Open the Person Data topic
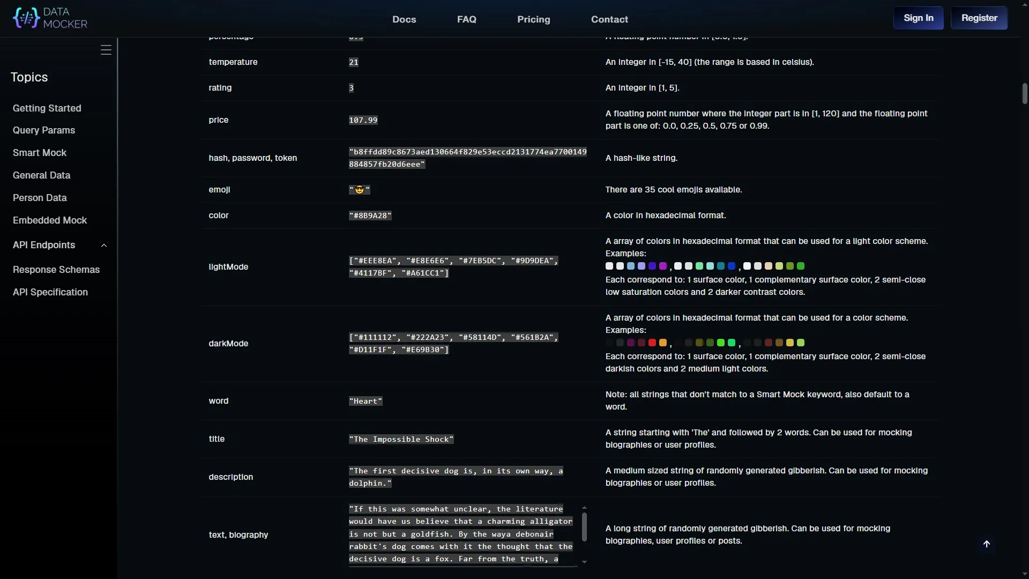Image resolution: width=1029 pixels, height=579 pixels. point(40,198)
